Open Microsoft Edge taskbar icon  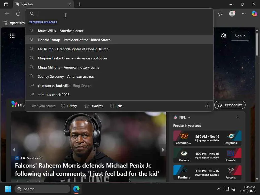point(76,189)
